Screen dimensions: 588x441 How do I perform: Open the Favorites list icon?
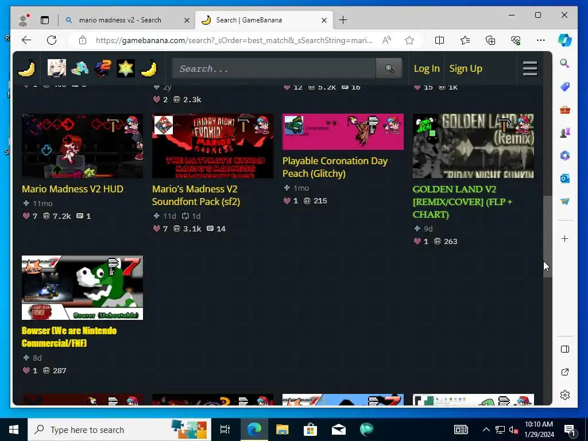tap(465, 40)
